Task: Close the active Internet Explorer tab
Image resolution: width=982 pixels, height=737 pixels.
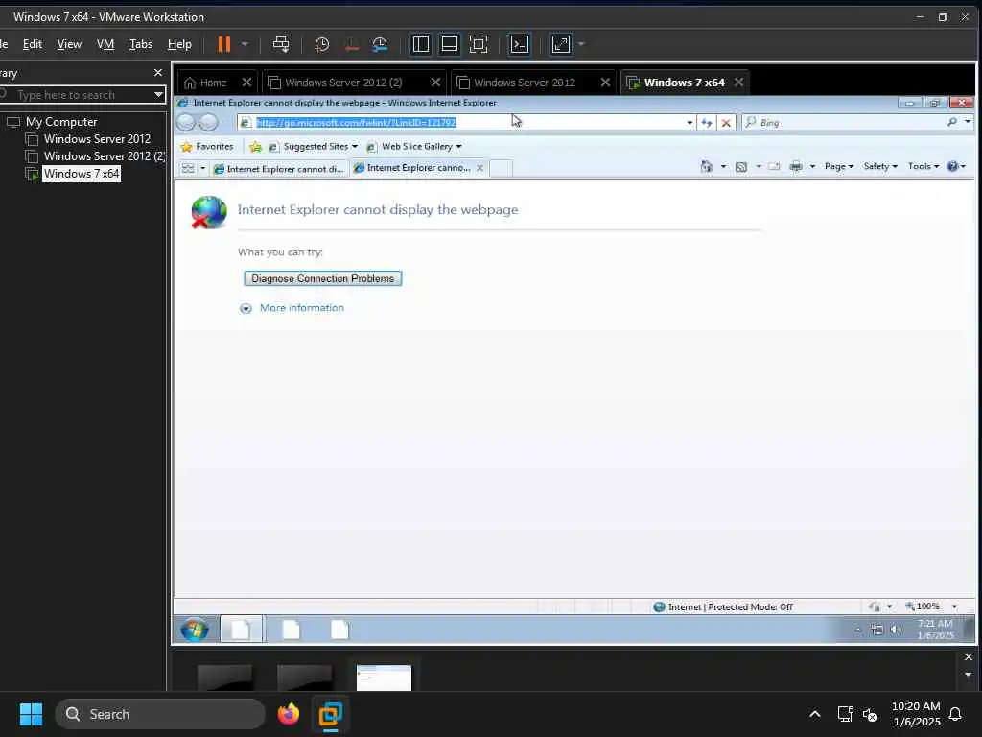Action: click(x=479, y=168)
